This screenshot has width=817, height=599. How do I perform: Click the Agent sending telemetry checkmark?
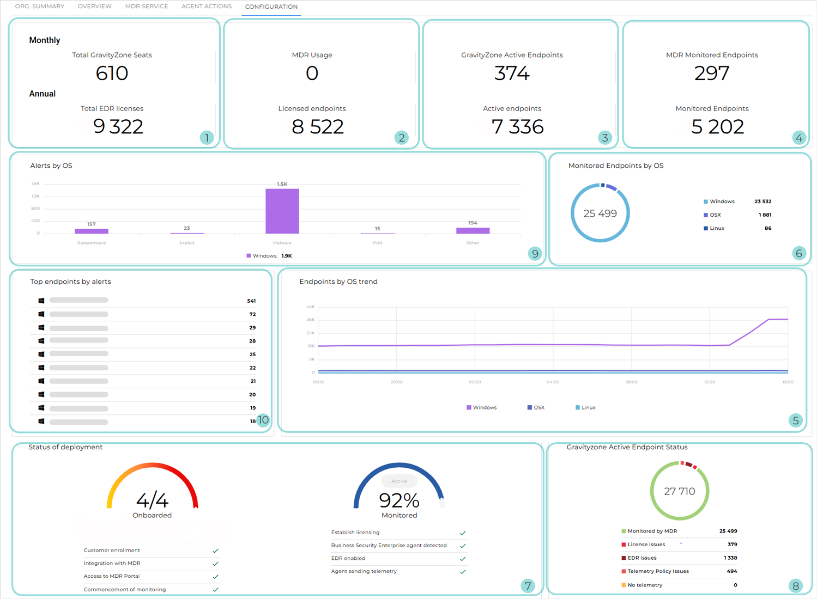pyautogui.click(x=463, y=572)
